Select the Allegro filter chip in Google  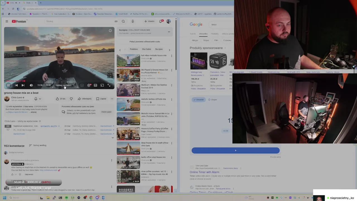coord(195,40)
